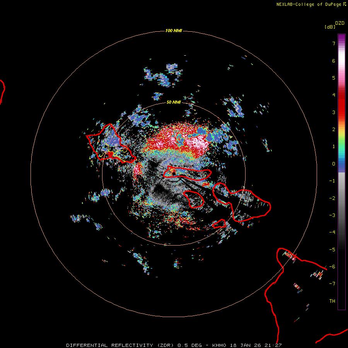348x348 pixels.
Task: Click the -6 value on the color scale
Action: point(332,267)
